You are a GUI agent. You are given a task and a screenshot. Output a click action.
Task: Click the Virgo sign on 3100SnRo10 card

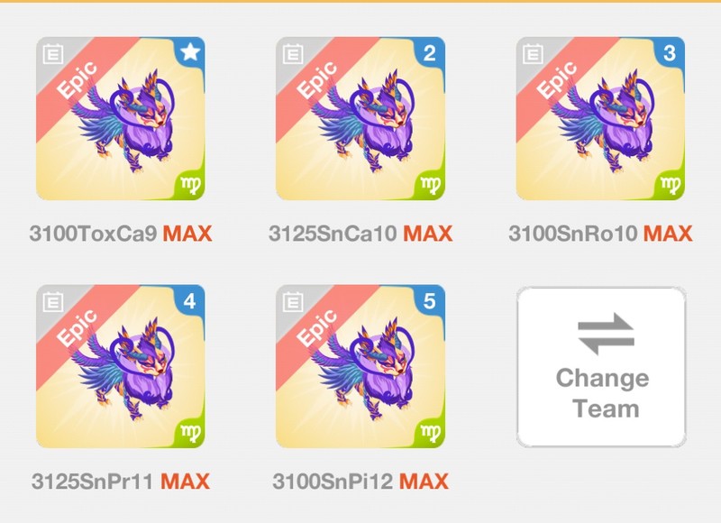pos(670,186)
